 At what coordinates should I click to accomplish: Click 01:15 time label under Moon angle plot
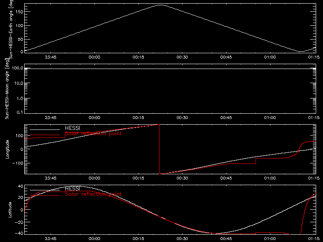[x=314, y=118]
